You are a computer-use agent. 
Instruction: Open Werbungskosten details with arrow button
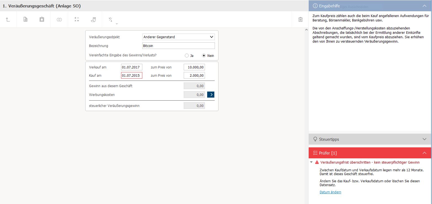tap(211, 95)
